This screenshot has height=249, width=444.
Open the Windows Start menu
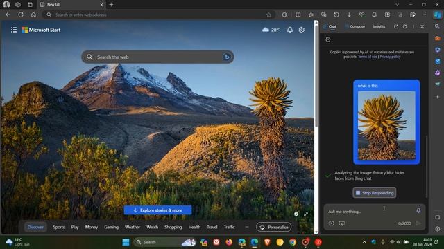tap(126, 242)
